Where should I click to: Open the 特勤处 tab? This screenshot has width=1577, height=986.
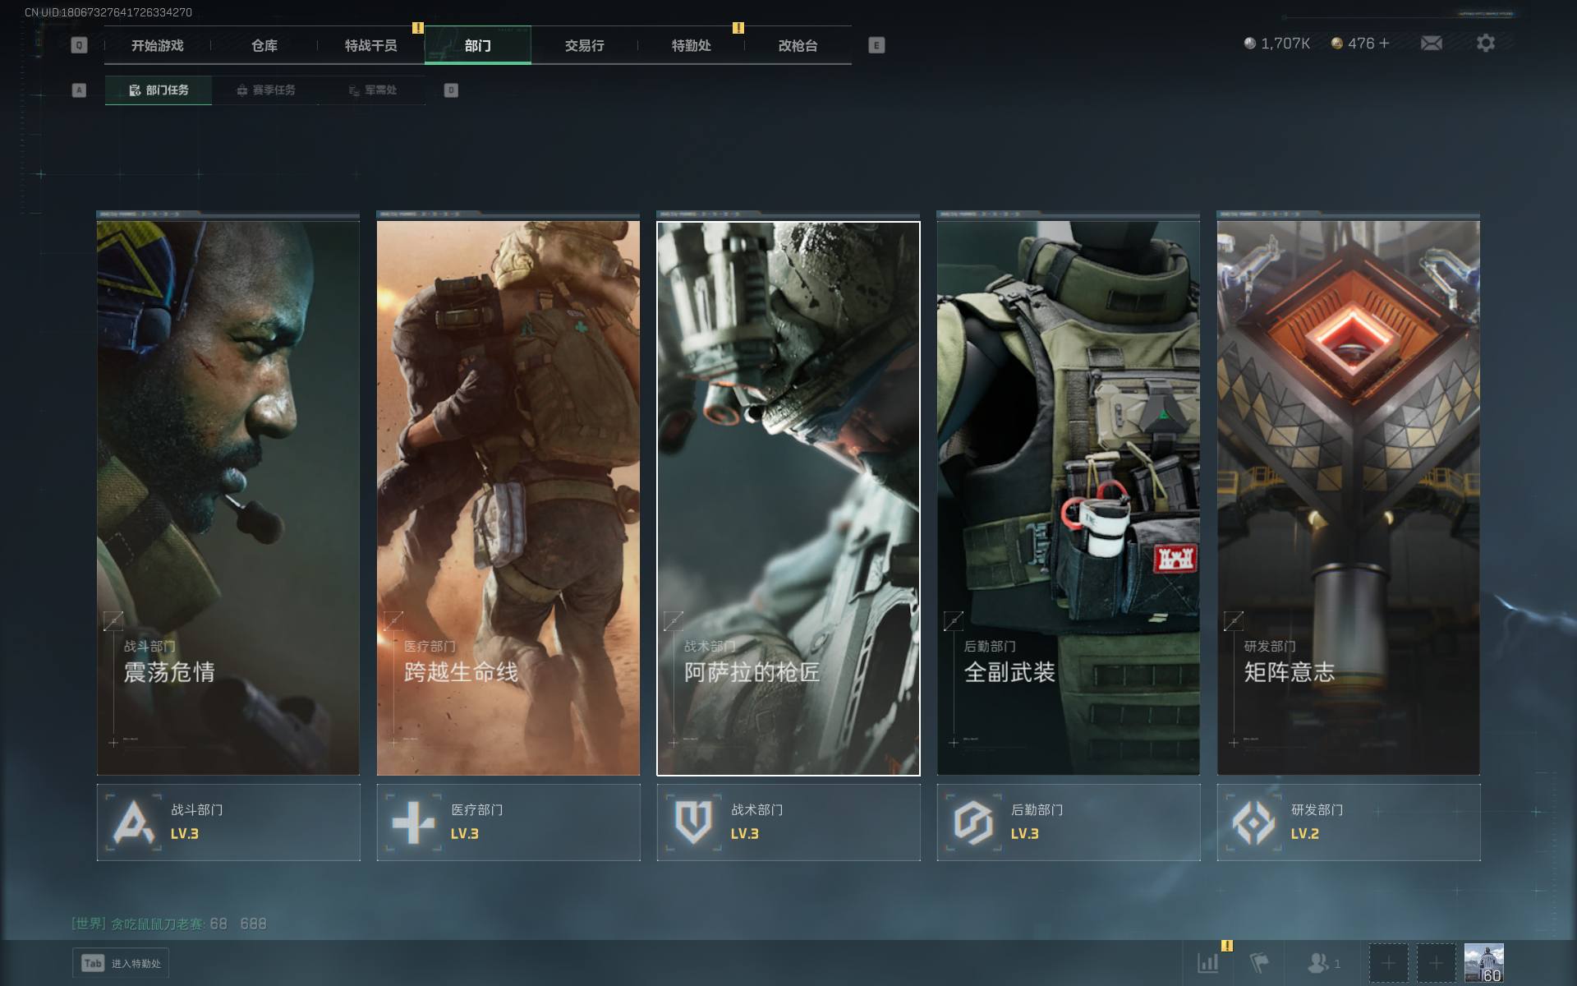[x=691, y=45]
